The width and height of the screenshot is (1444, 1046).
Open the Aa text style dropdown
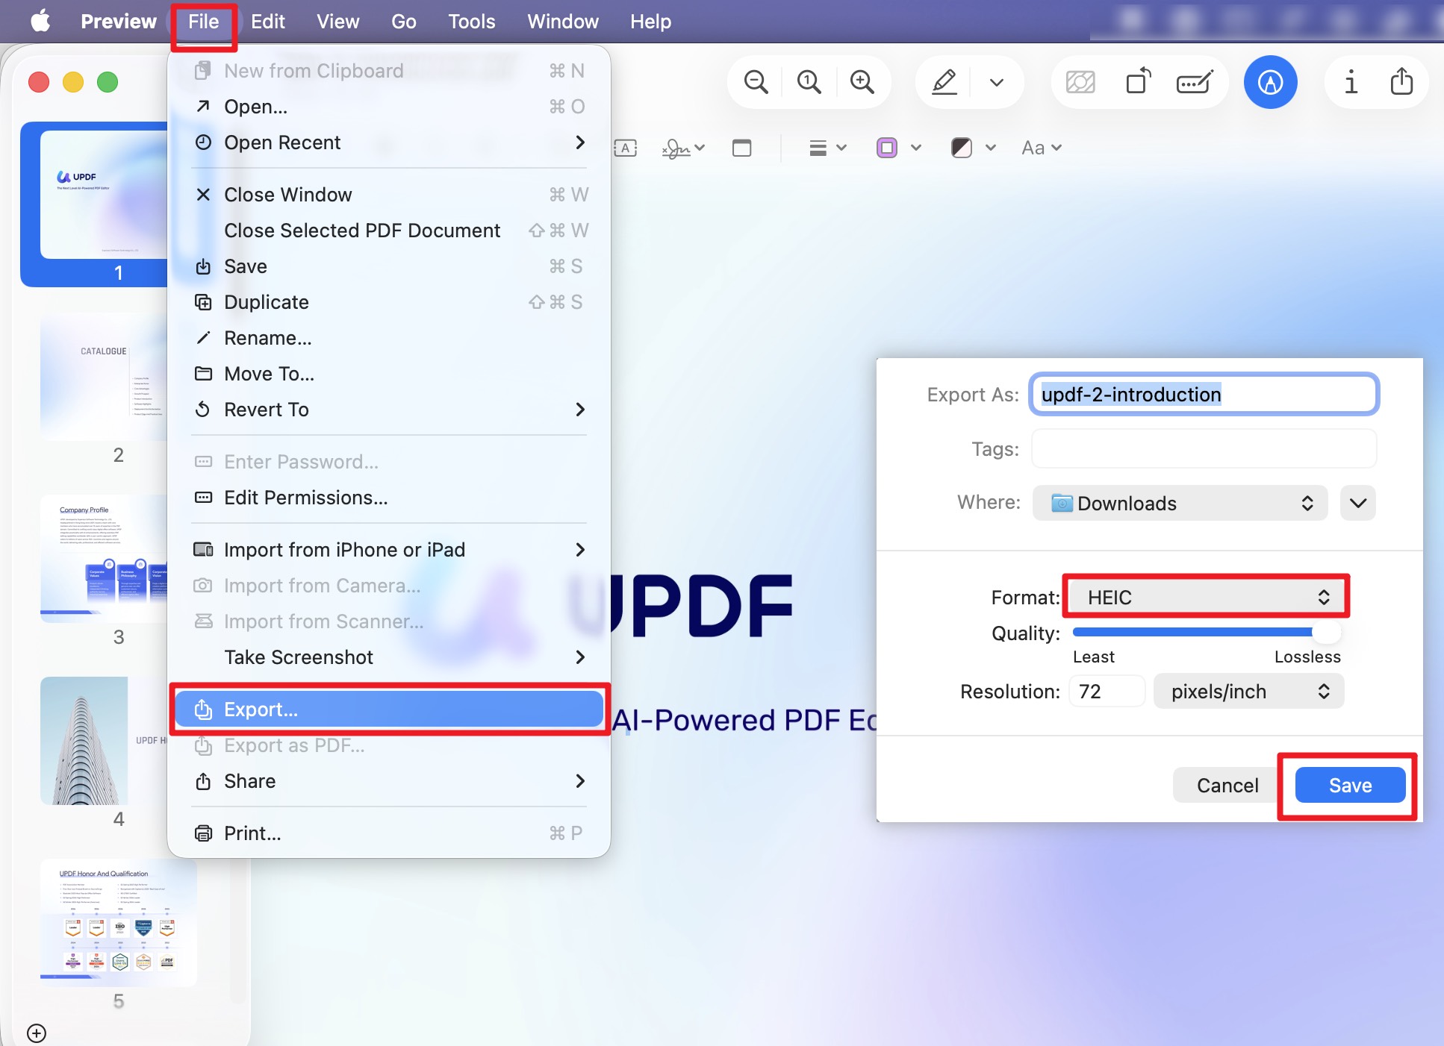(x=1042, y=148)
